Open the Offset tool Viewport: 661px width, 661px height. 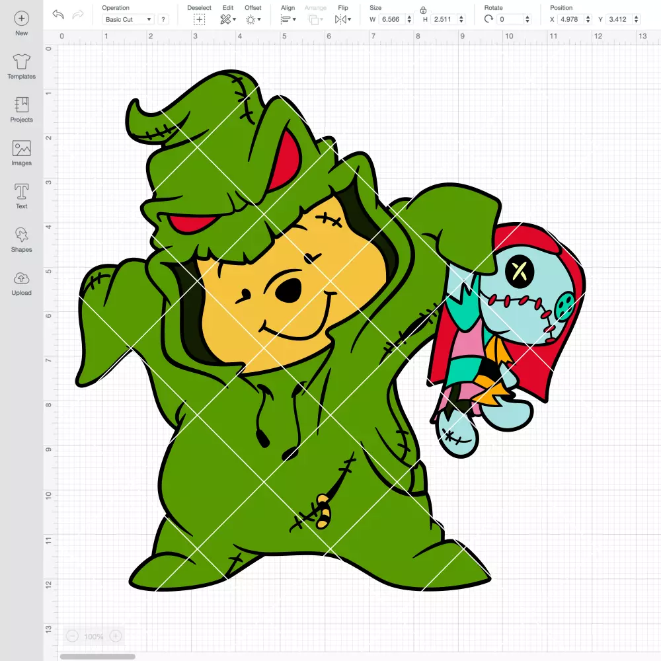point(251,19)
